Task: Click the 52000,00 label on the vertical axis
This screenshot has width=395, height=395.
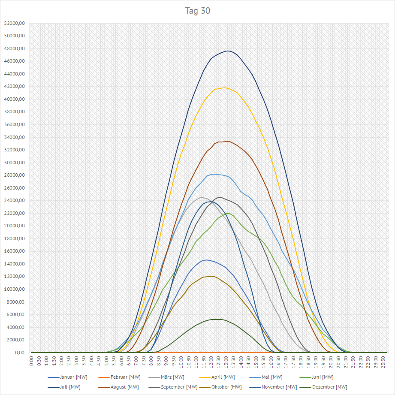Action: click(x=14, y=23)
